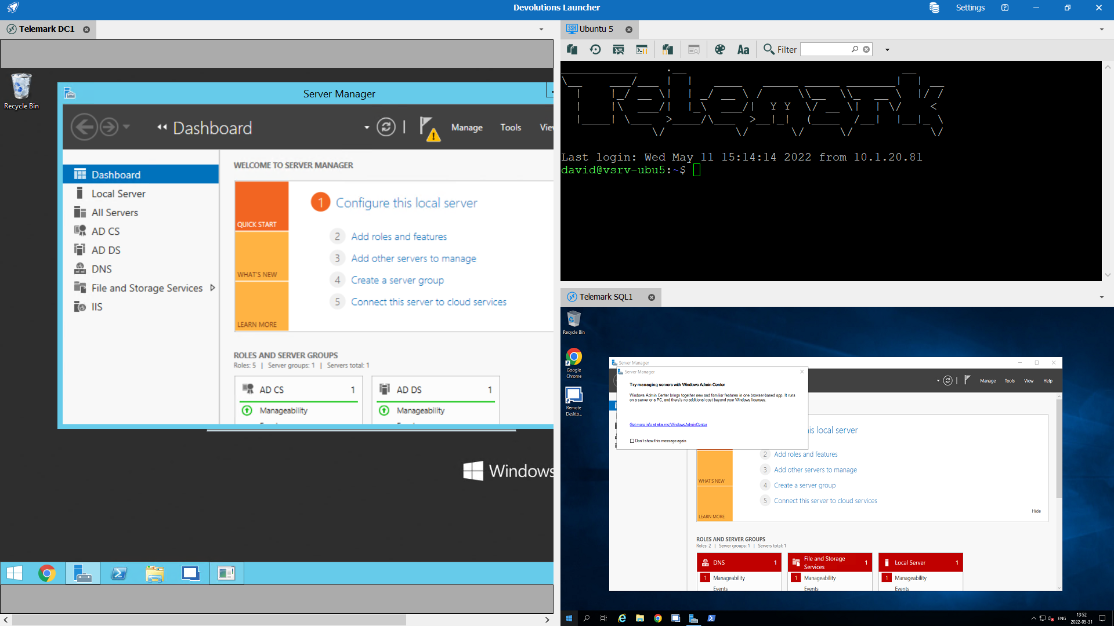The image size is (1114, 626).
Task: Click the Devolutions Launcher rocket logo
Action: pyautogui.click(x=13, y=8)
